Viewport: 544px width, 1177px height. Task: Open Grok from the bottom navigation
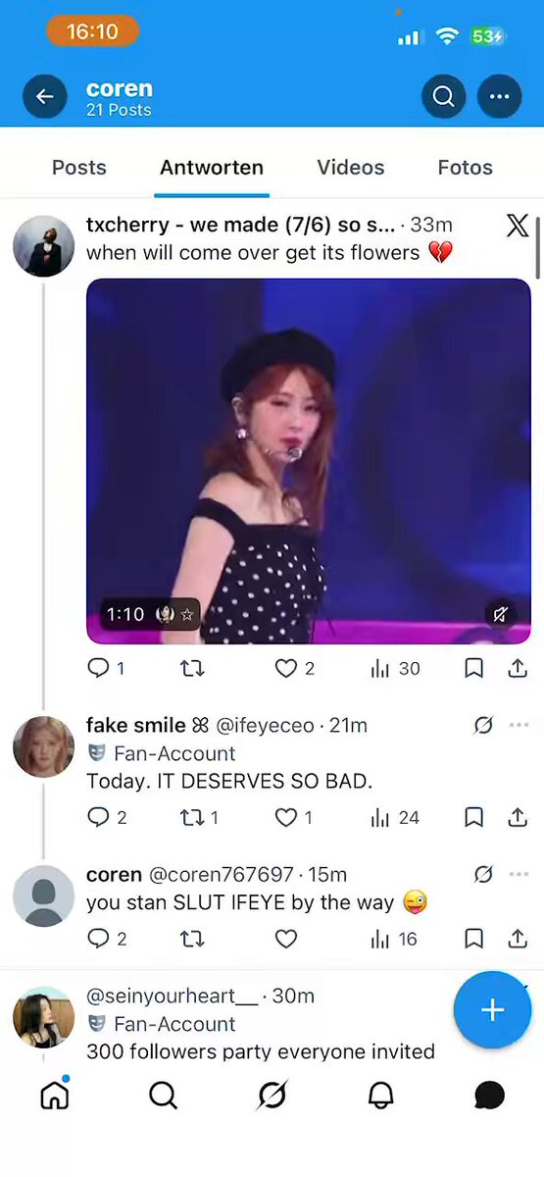pyautogui.click(x=272, y=1095)
